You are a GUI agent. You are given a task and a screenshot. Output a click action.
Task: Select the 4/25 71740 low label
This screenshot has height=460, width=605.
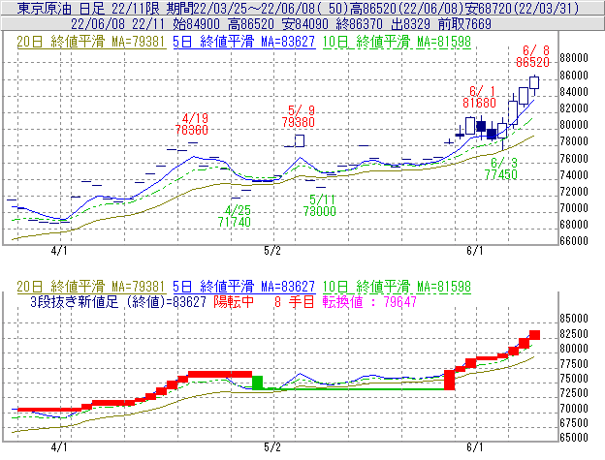coord(235,216)
